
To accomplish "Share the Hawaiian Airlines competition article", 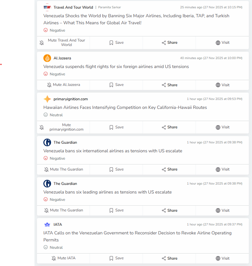I will pos(169,127).
